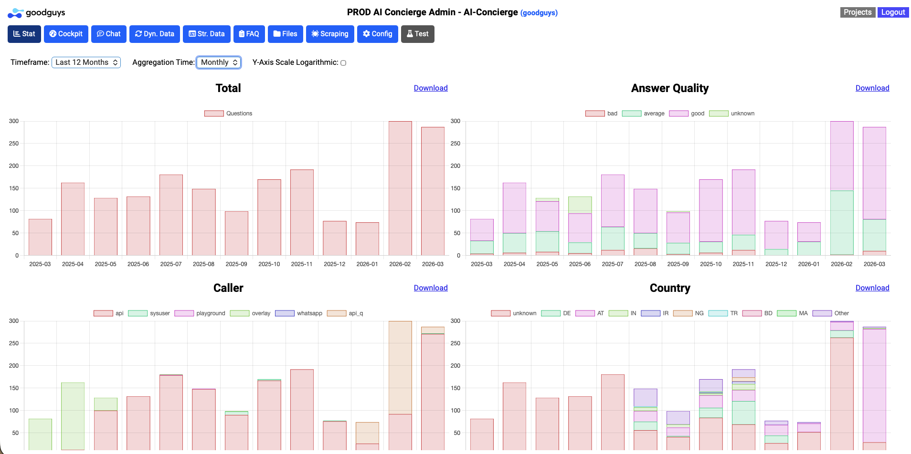Select the Stat bar chart icon

(17, 33)
